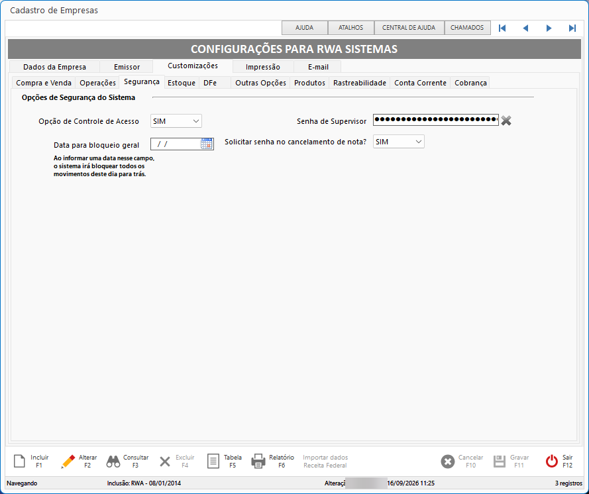Switch to Dados da Empresa tab
The height and width of the screenshot is (494, 589).
(x=54, y=67)
